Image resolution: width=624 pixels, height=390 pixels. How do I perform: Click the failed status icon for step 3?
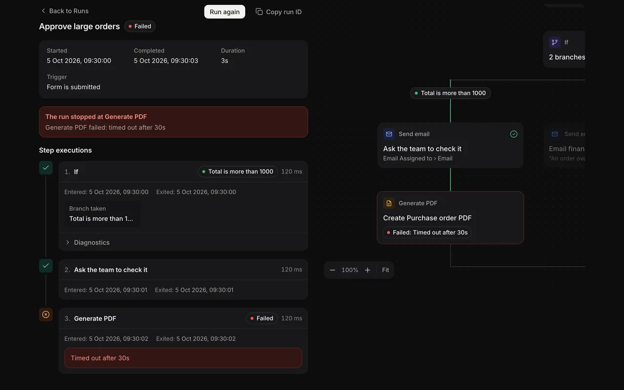tap(46, 314)
